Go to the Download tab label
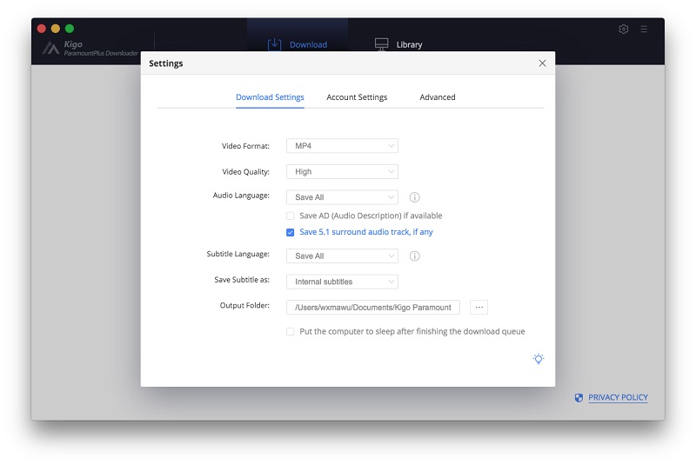The image size is (696, 465). [x=309, y=45]
